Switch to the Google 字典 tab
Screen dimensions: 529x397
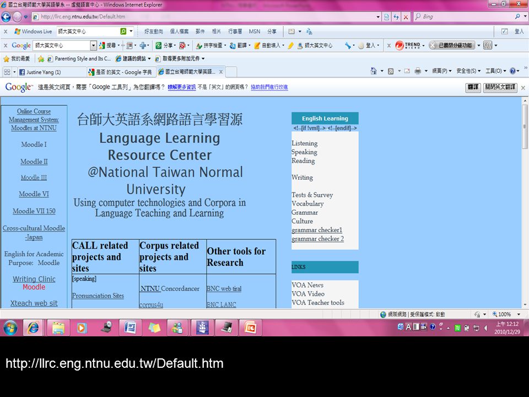(121, 72)
